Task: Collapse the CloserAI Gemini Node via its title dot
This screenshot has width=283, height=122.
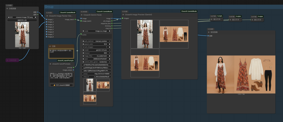Action: point(81,15)
